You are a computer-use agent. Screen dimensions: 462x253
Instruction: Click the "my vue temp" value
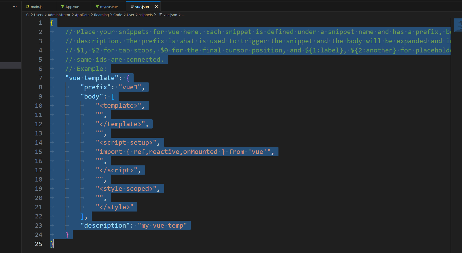pos(162,226)
